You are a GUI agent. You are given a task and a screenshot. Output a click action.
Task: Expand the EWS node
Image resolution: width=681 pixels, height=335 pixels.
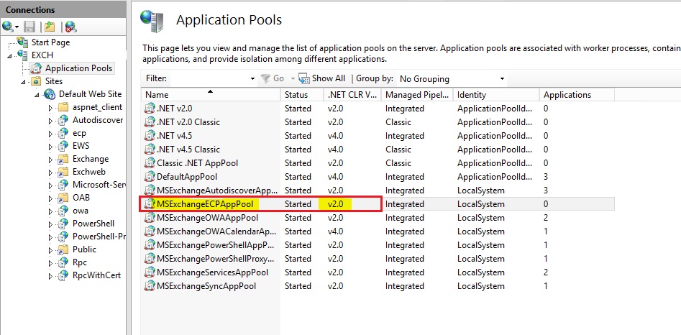tap(51, 146)
